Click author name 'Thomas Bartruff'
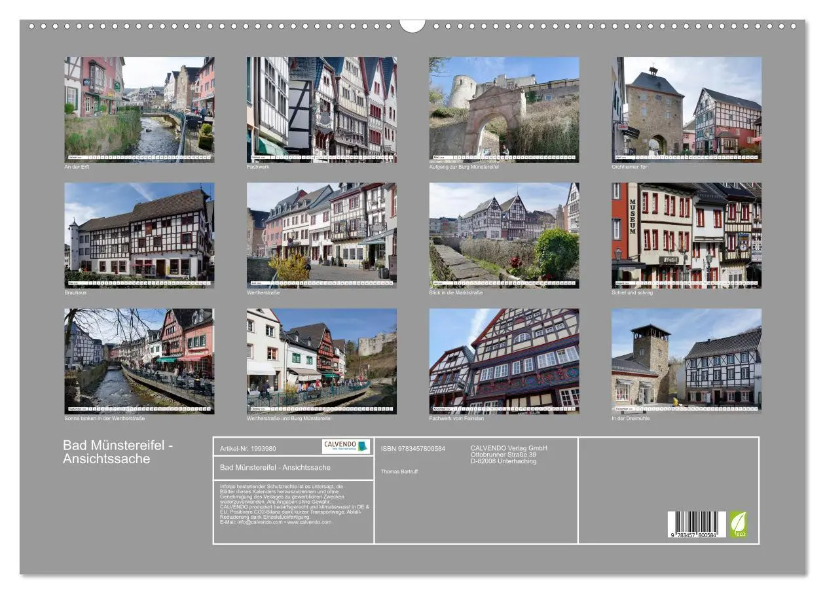 point(399,471)
